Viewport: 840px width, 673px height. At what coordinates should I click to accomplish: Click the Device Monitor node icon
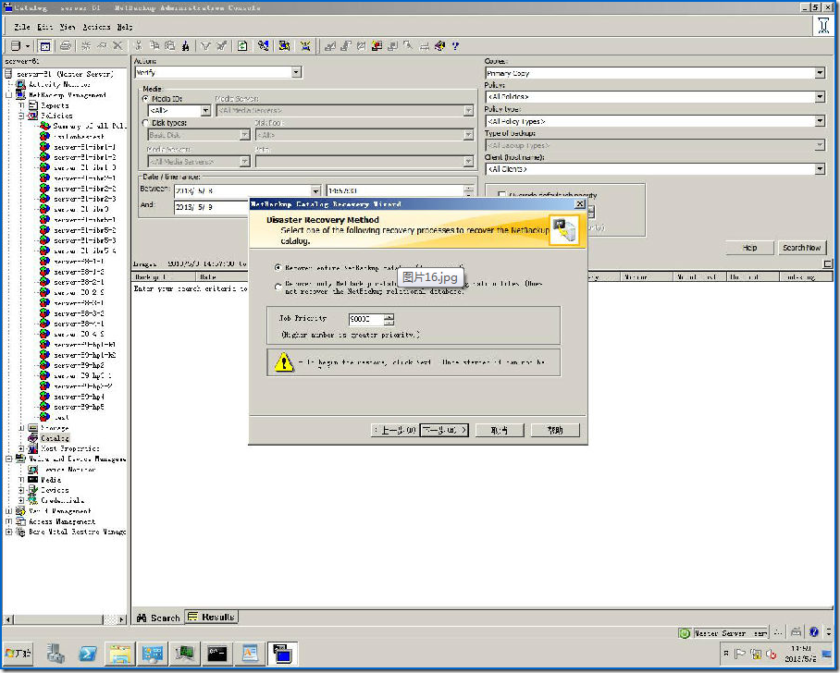pyautogui.click(x=33, y=470)
